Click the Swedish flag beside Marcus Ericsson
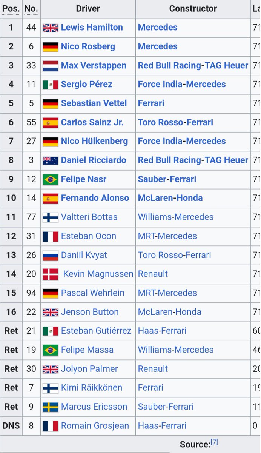 pos(51,407)
